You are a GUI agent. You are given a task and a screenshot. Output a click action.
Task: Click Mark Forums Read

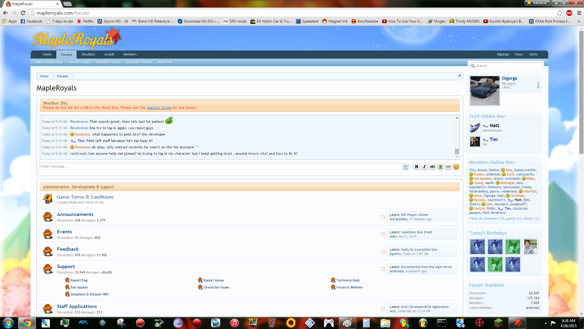click(49, 62)
